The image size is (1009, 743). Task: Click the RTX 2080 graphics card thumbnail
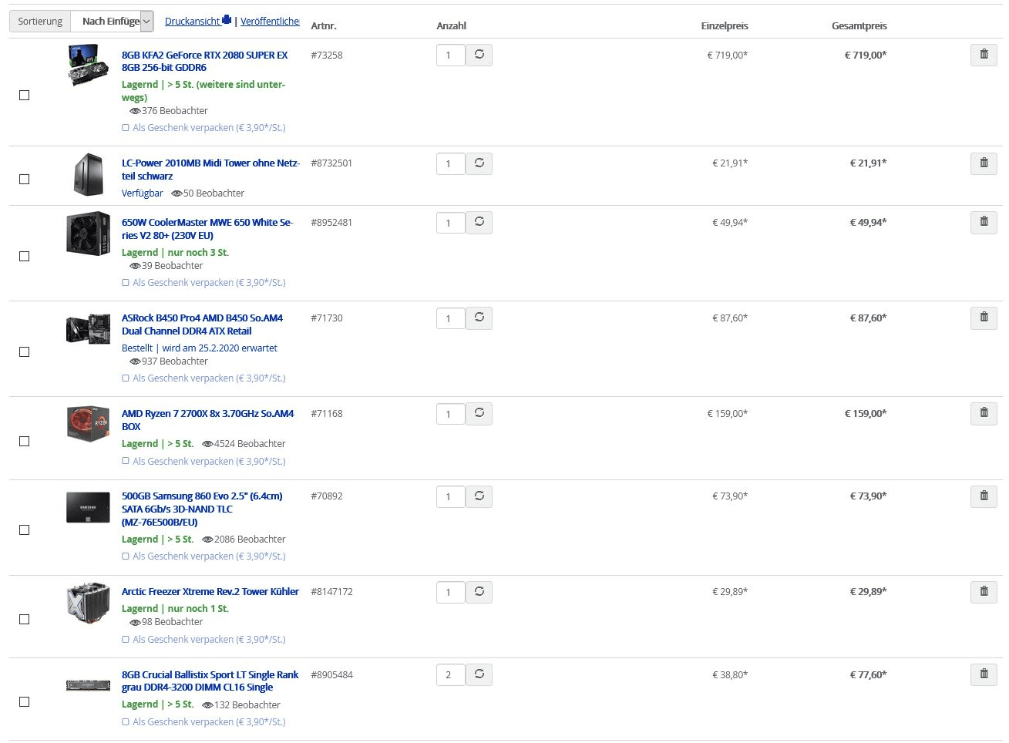88,65
